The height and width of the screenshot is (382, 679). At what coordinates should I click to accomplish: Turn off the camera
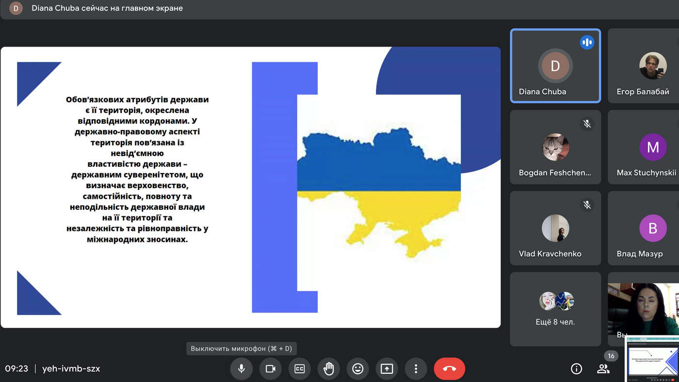[x=270, y=369]
